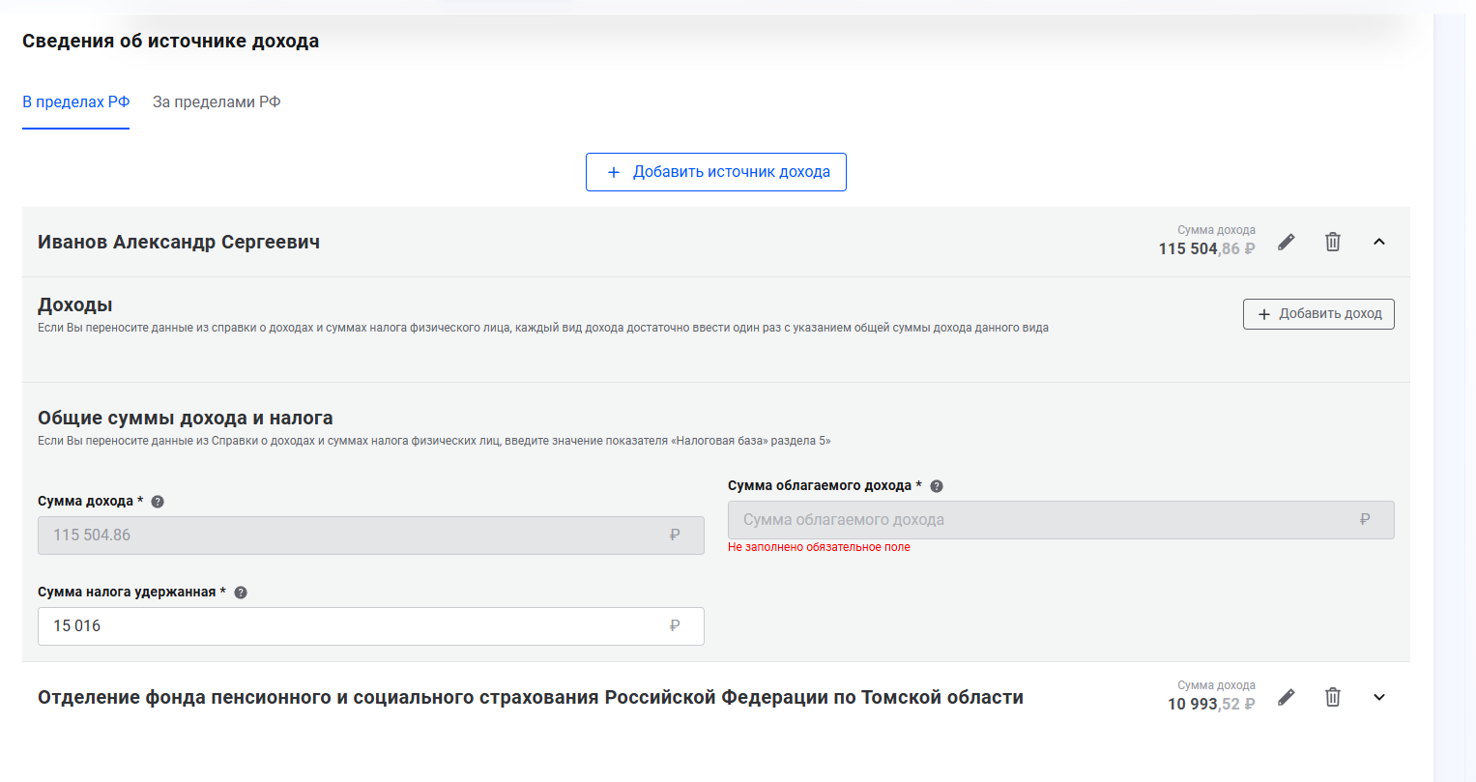The image size is (1476, 782).
Task: Switch to the В пределах РФ tab
Action: [x=75, y=102]
